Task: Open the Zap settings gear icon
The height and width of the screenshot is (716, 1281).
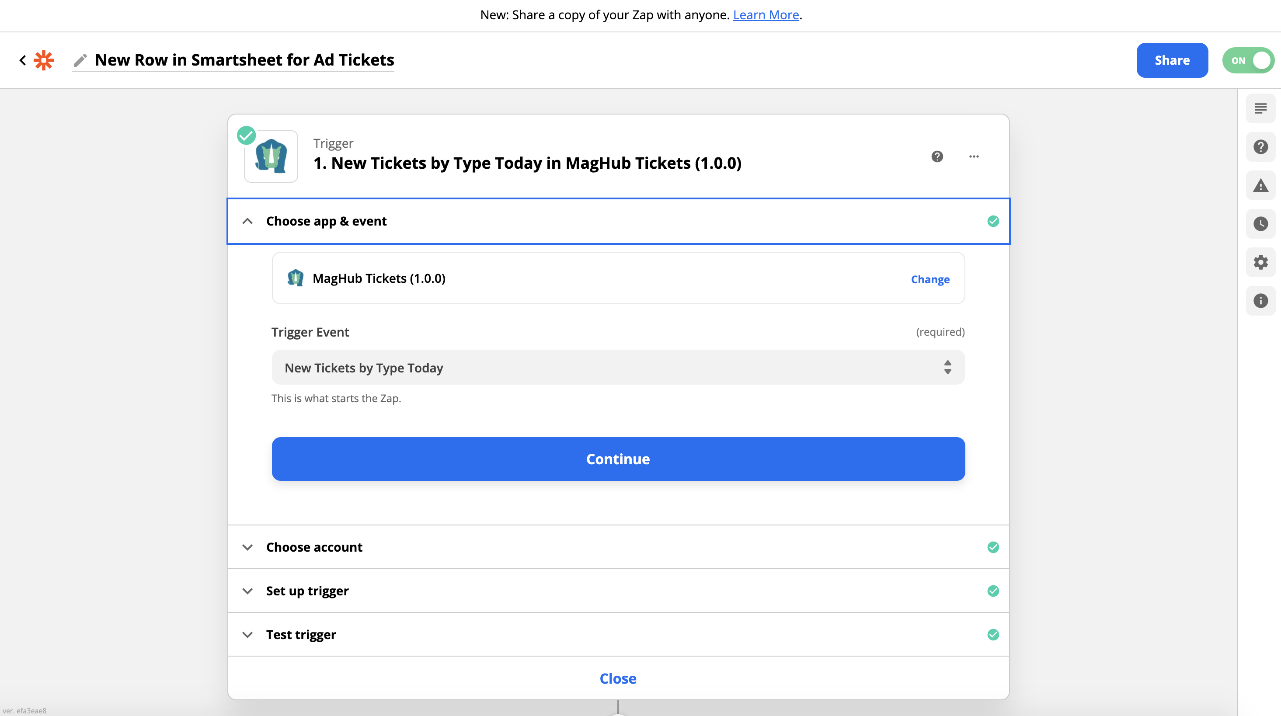Action: pos(1260,262)
